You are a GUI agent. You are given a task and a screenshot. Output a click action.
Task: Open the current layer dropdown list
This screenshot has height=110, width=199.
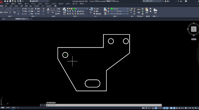[88, 9]
